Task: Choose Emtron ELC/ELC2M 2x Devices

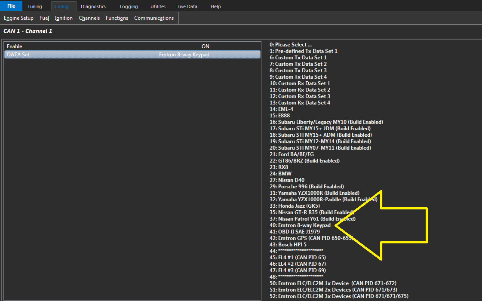Action: (x=334, y=290)
